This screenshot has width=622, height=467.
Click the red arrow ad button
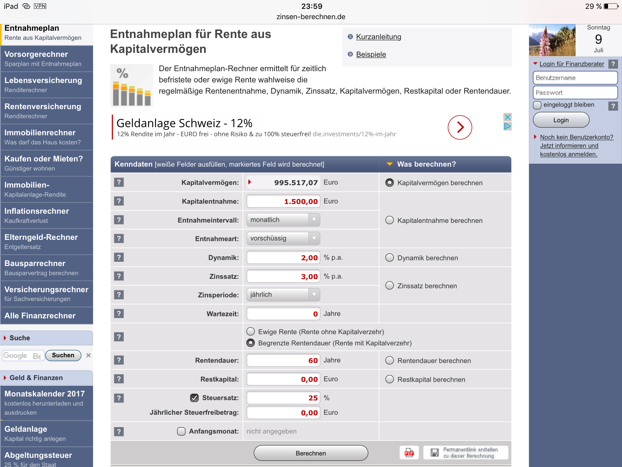click(x=460, y=127)
